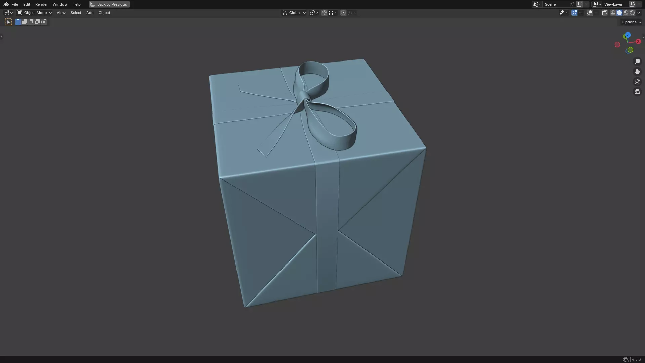
Task: Switch to wireframe viewport shading
Action: point(613,13)
